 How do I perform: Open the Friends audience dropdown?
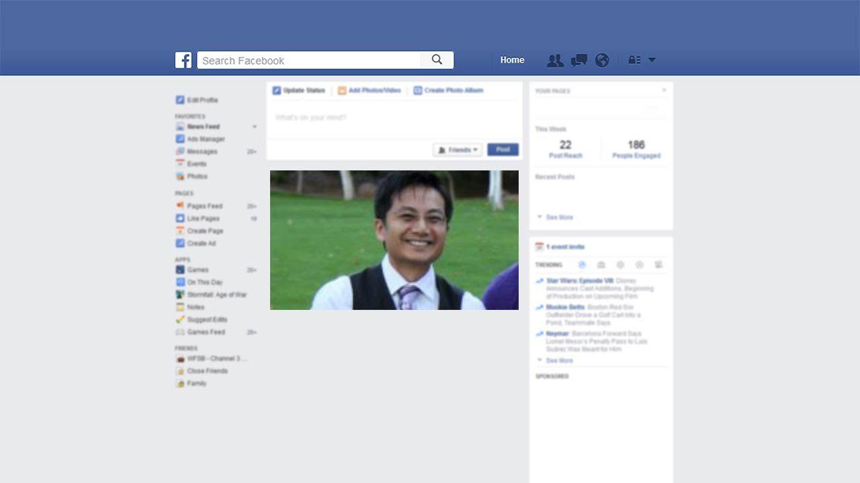458,150
